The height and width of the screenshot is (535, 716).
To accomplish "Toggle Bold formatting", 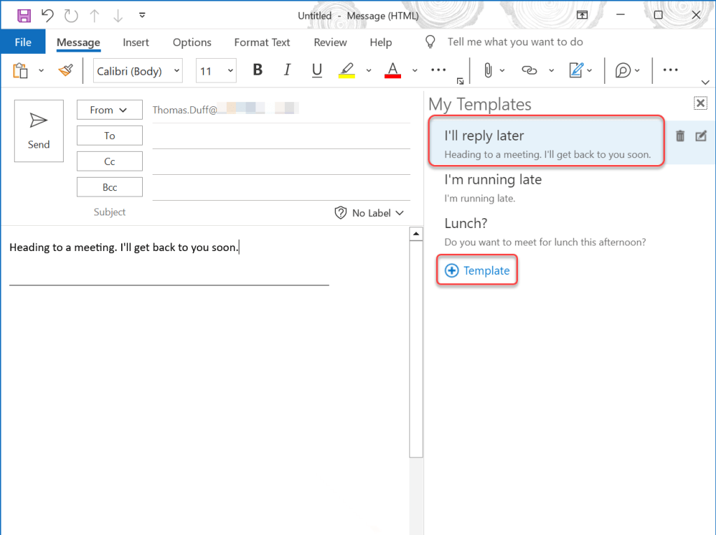I will [258, 71].
